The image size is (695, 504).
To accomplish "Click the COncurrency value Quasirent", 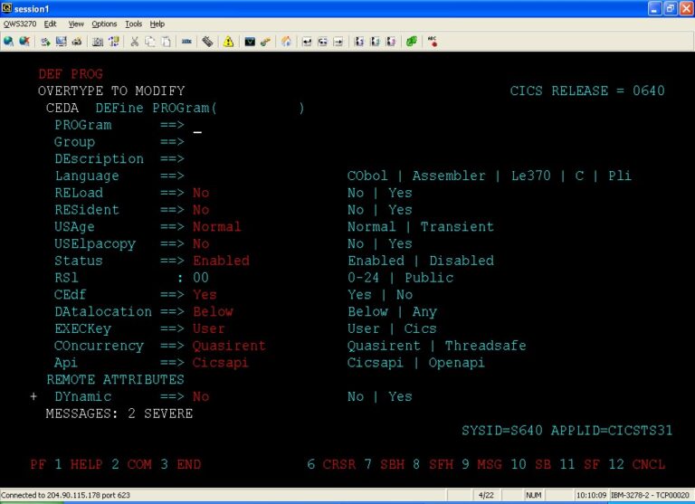I will pos(229,346).
